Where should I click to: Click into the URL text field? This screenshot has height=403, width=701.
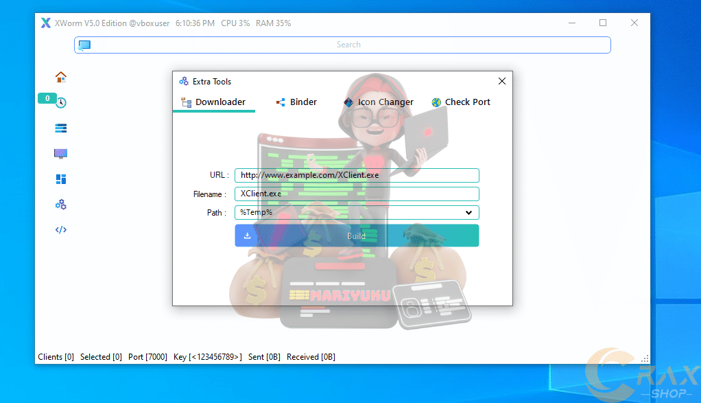click(357, 176)
